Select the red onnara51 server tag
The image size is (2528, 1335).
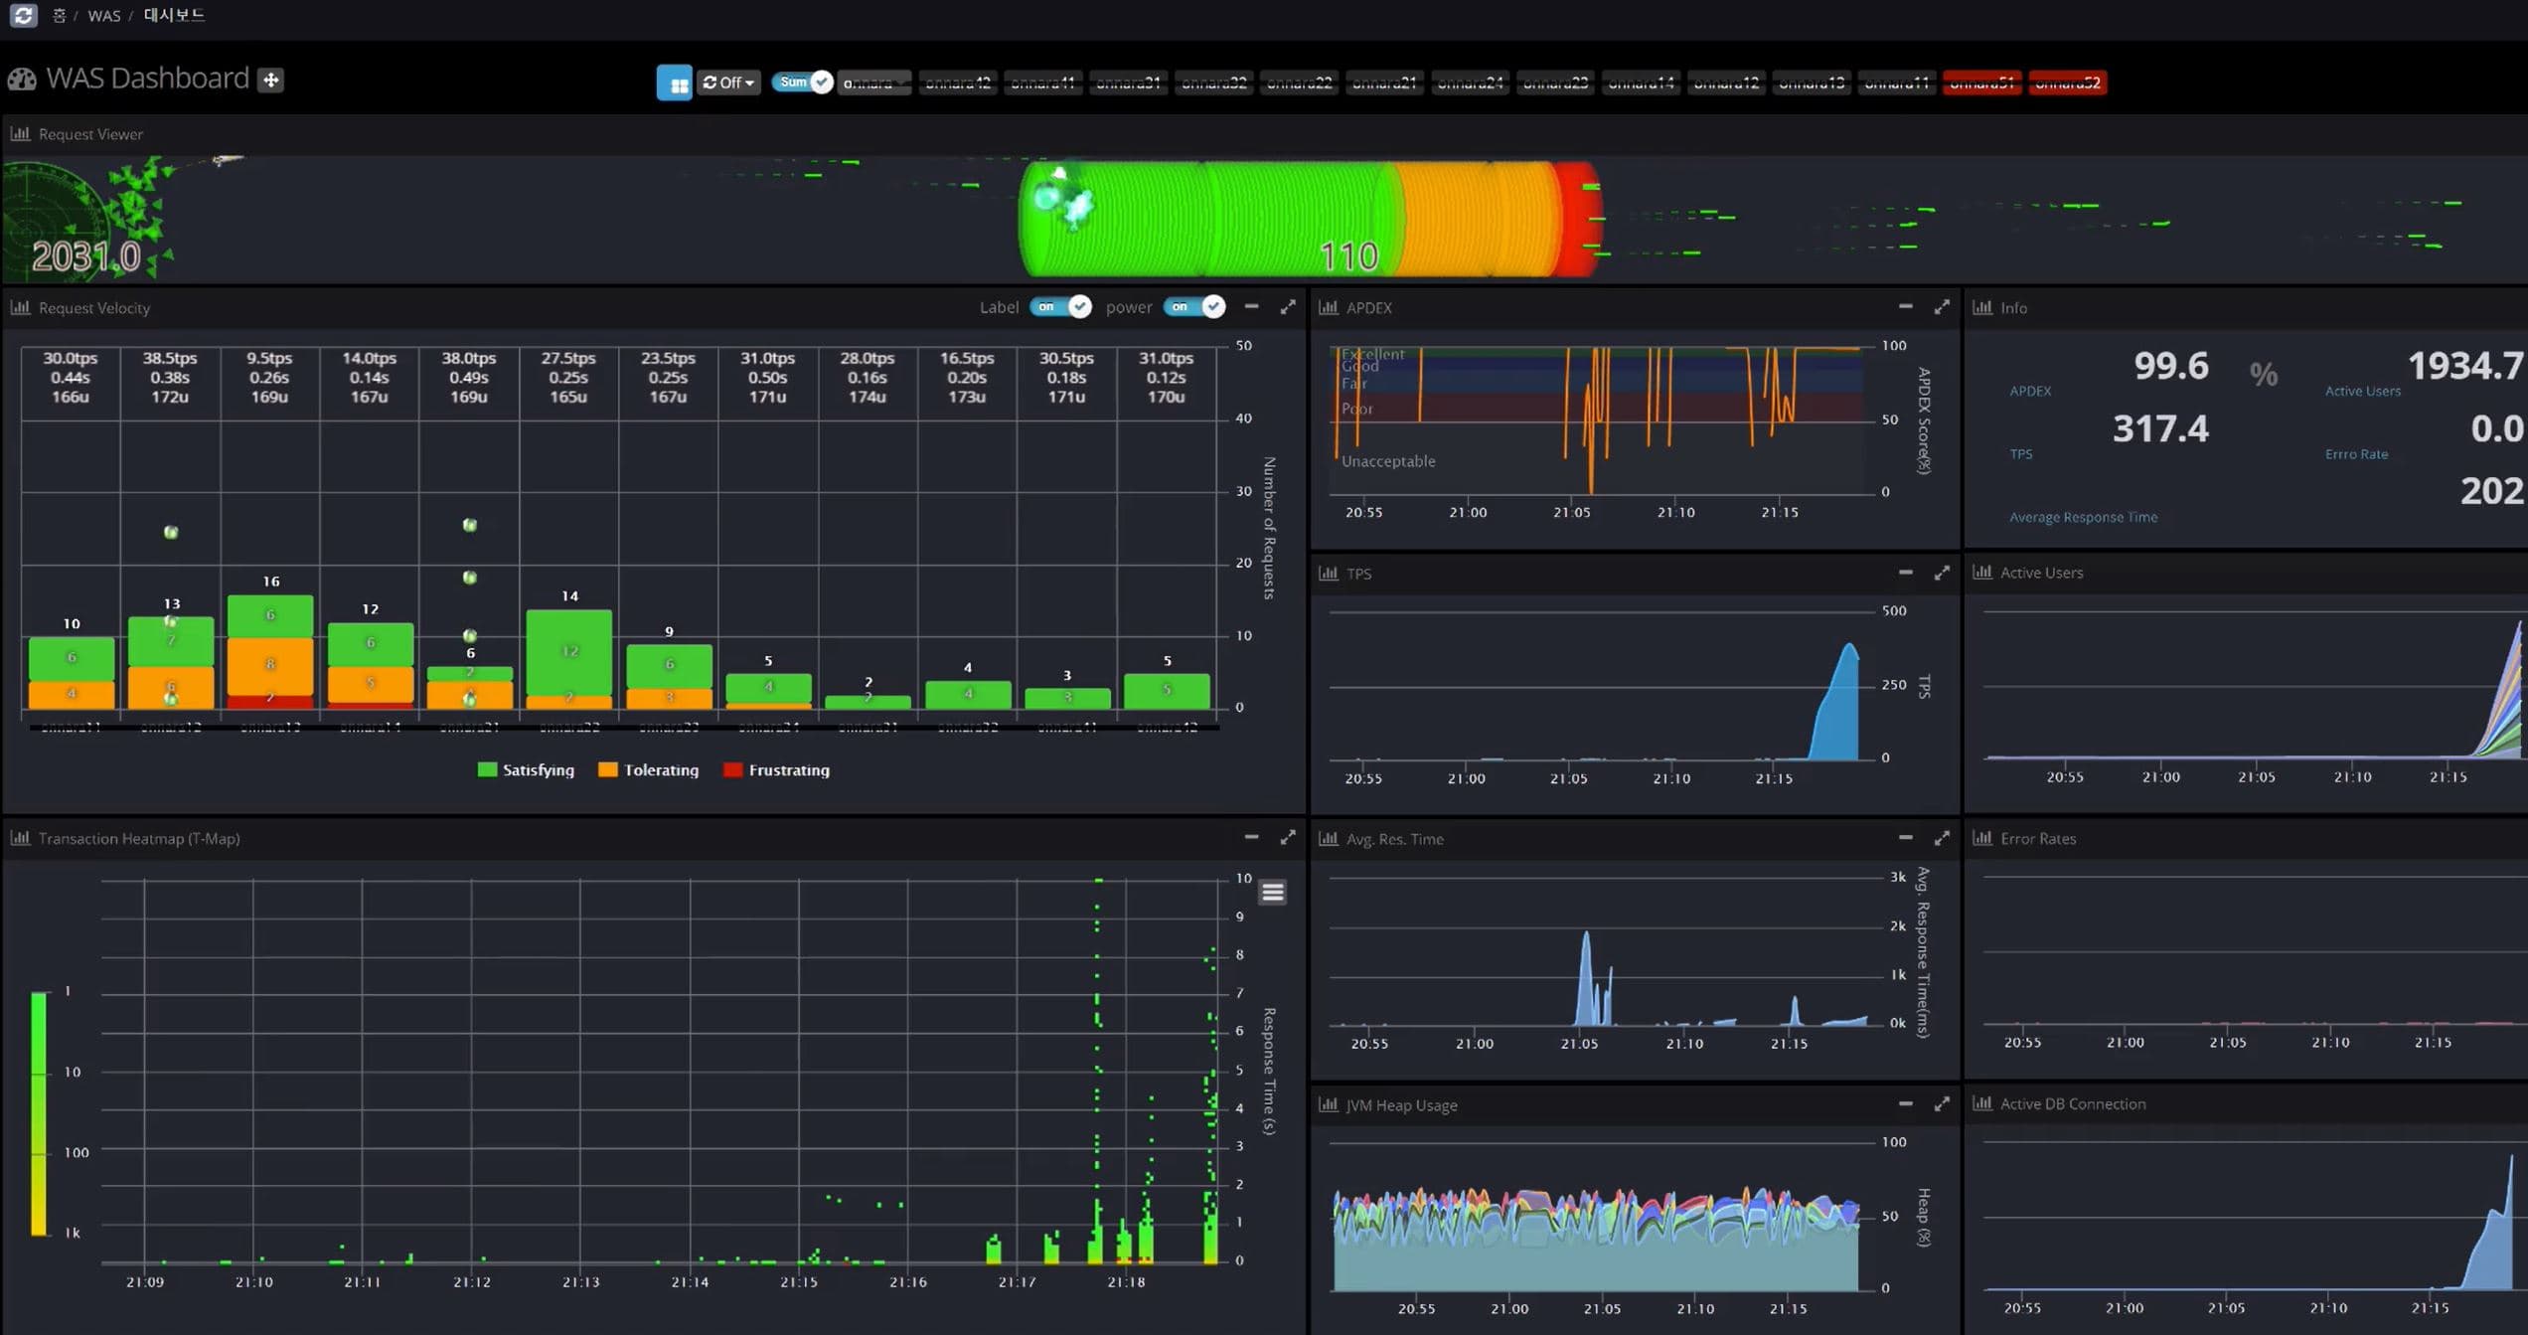(x=1981, y=83)
